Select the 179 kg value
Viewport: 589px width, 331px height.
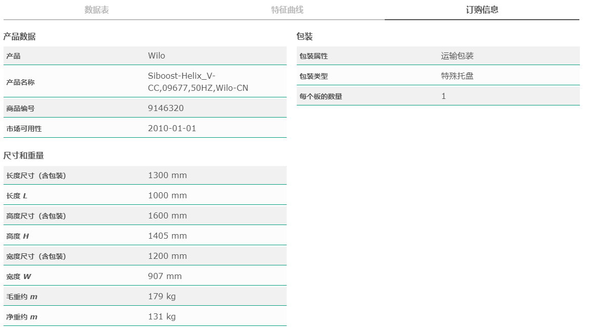coord(162,297)
